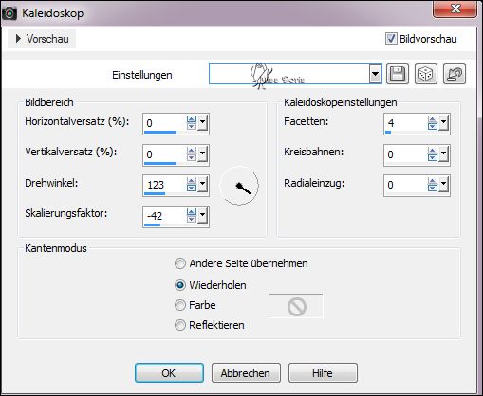Click the OK button
Screen dimensions: 483x396
[x=169, y=373]
